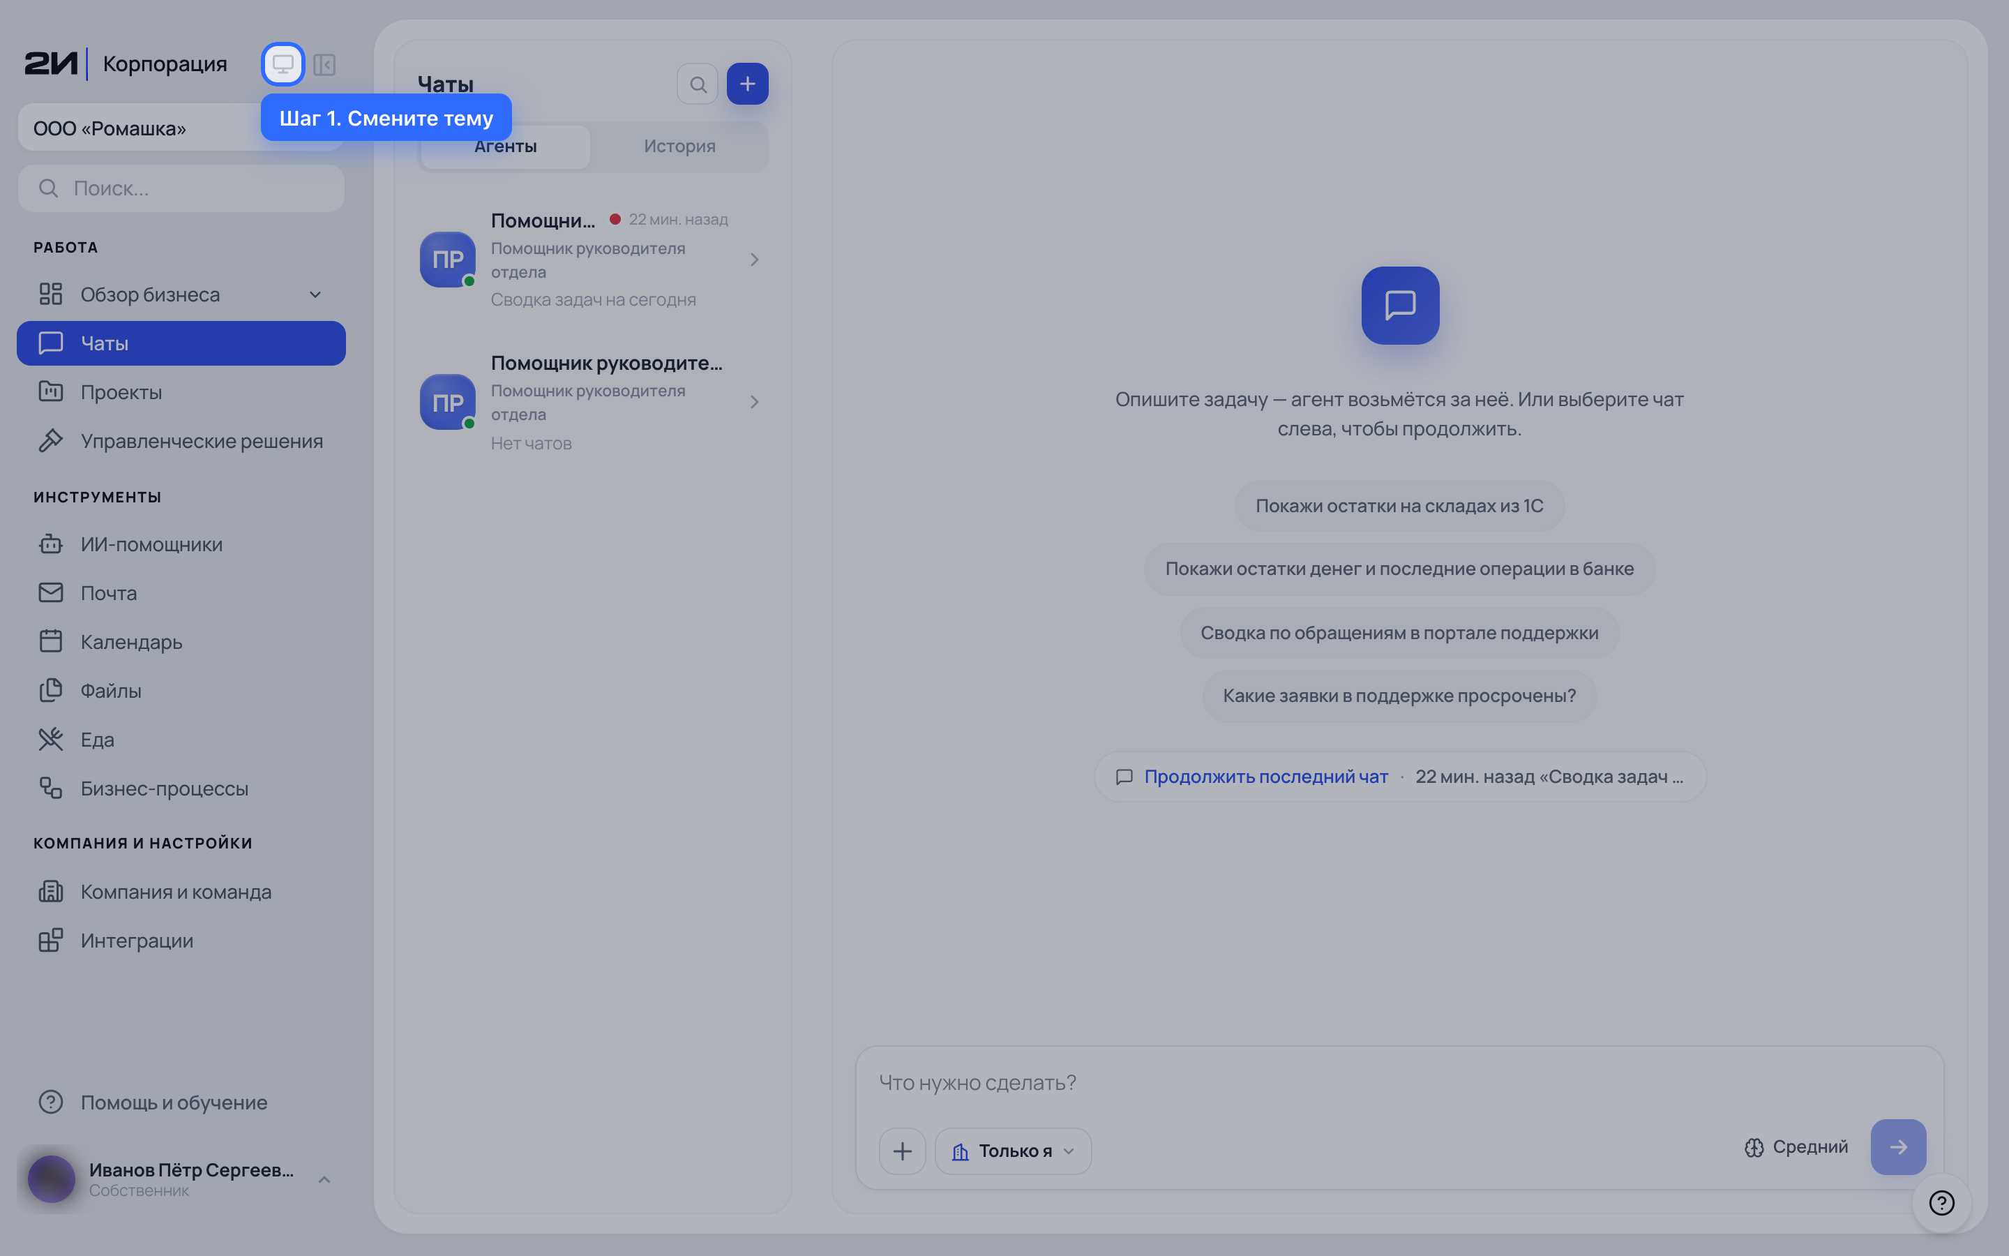
Task: Open Бизнес-процессы tool
Action: pyautogui.click(x=181, y=788)
